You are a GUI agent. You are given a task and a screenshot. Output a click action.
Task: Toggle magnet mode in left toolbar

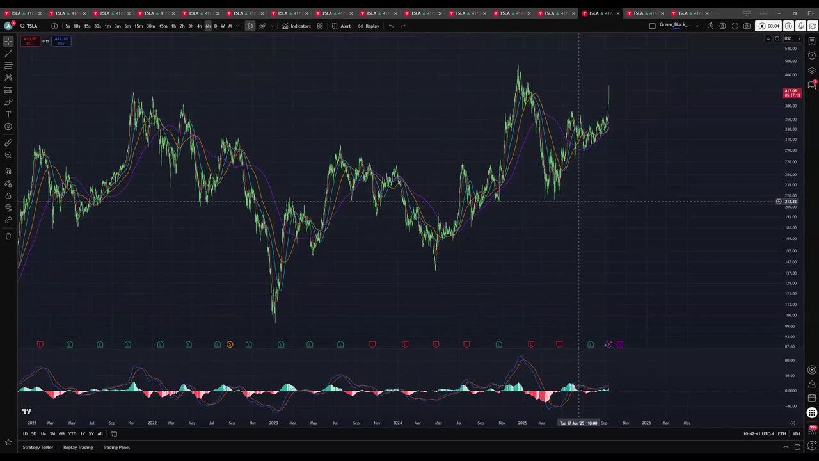8,171
